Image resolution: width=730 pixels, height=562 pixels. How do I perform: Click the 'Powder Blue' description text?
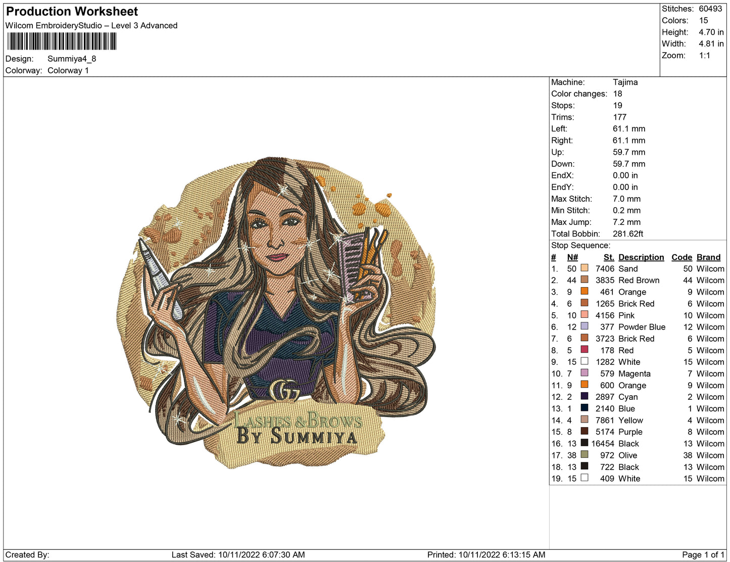642,326
